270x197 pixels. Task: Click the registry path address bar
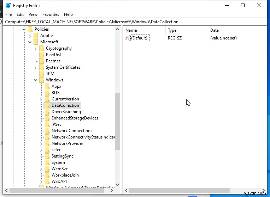tap(135, 22)
